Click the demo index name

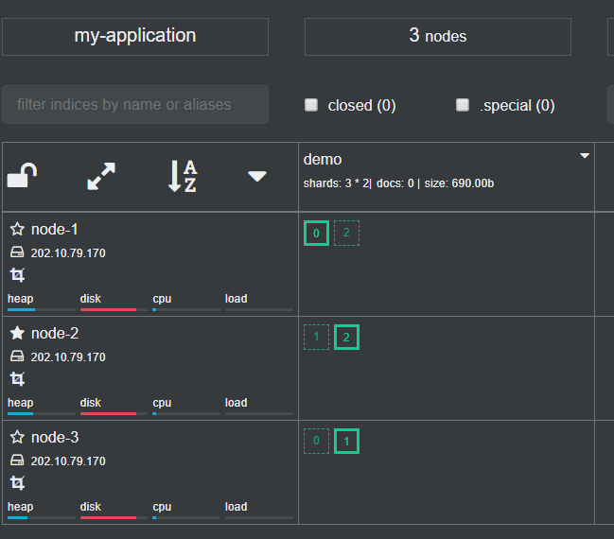[x=323, y=159]
